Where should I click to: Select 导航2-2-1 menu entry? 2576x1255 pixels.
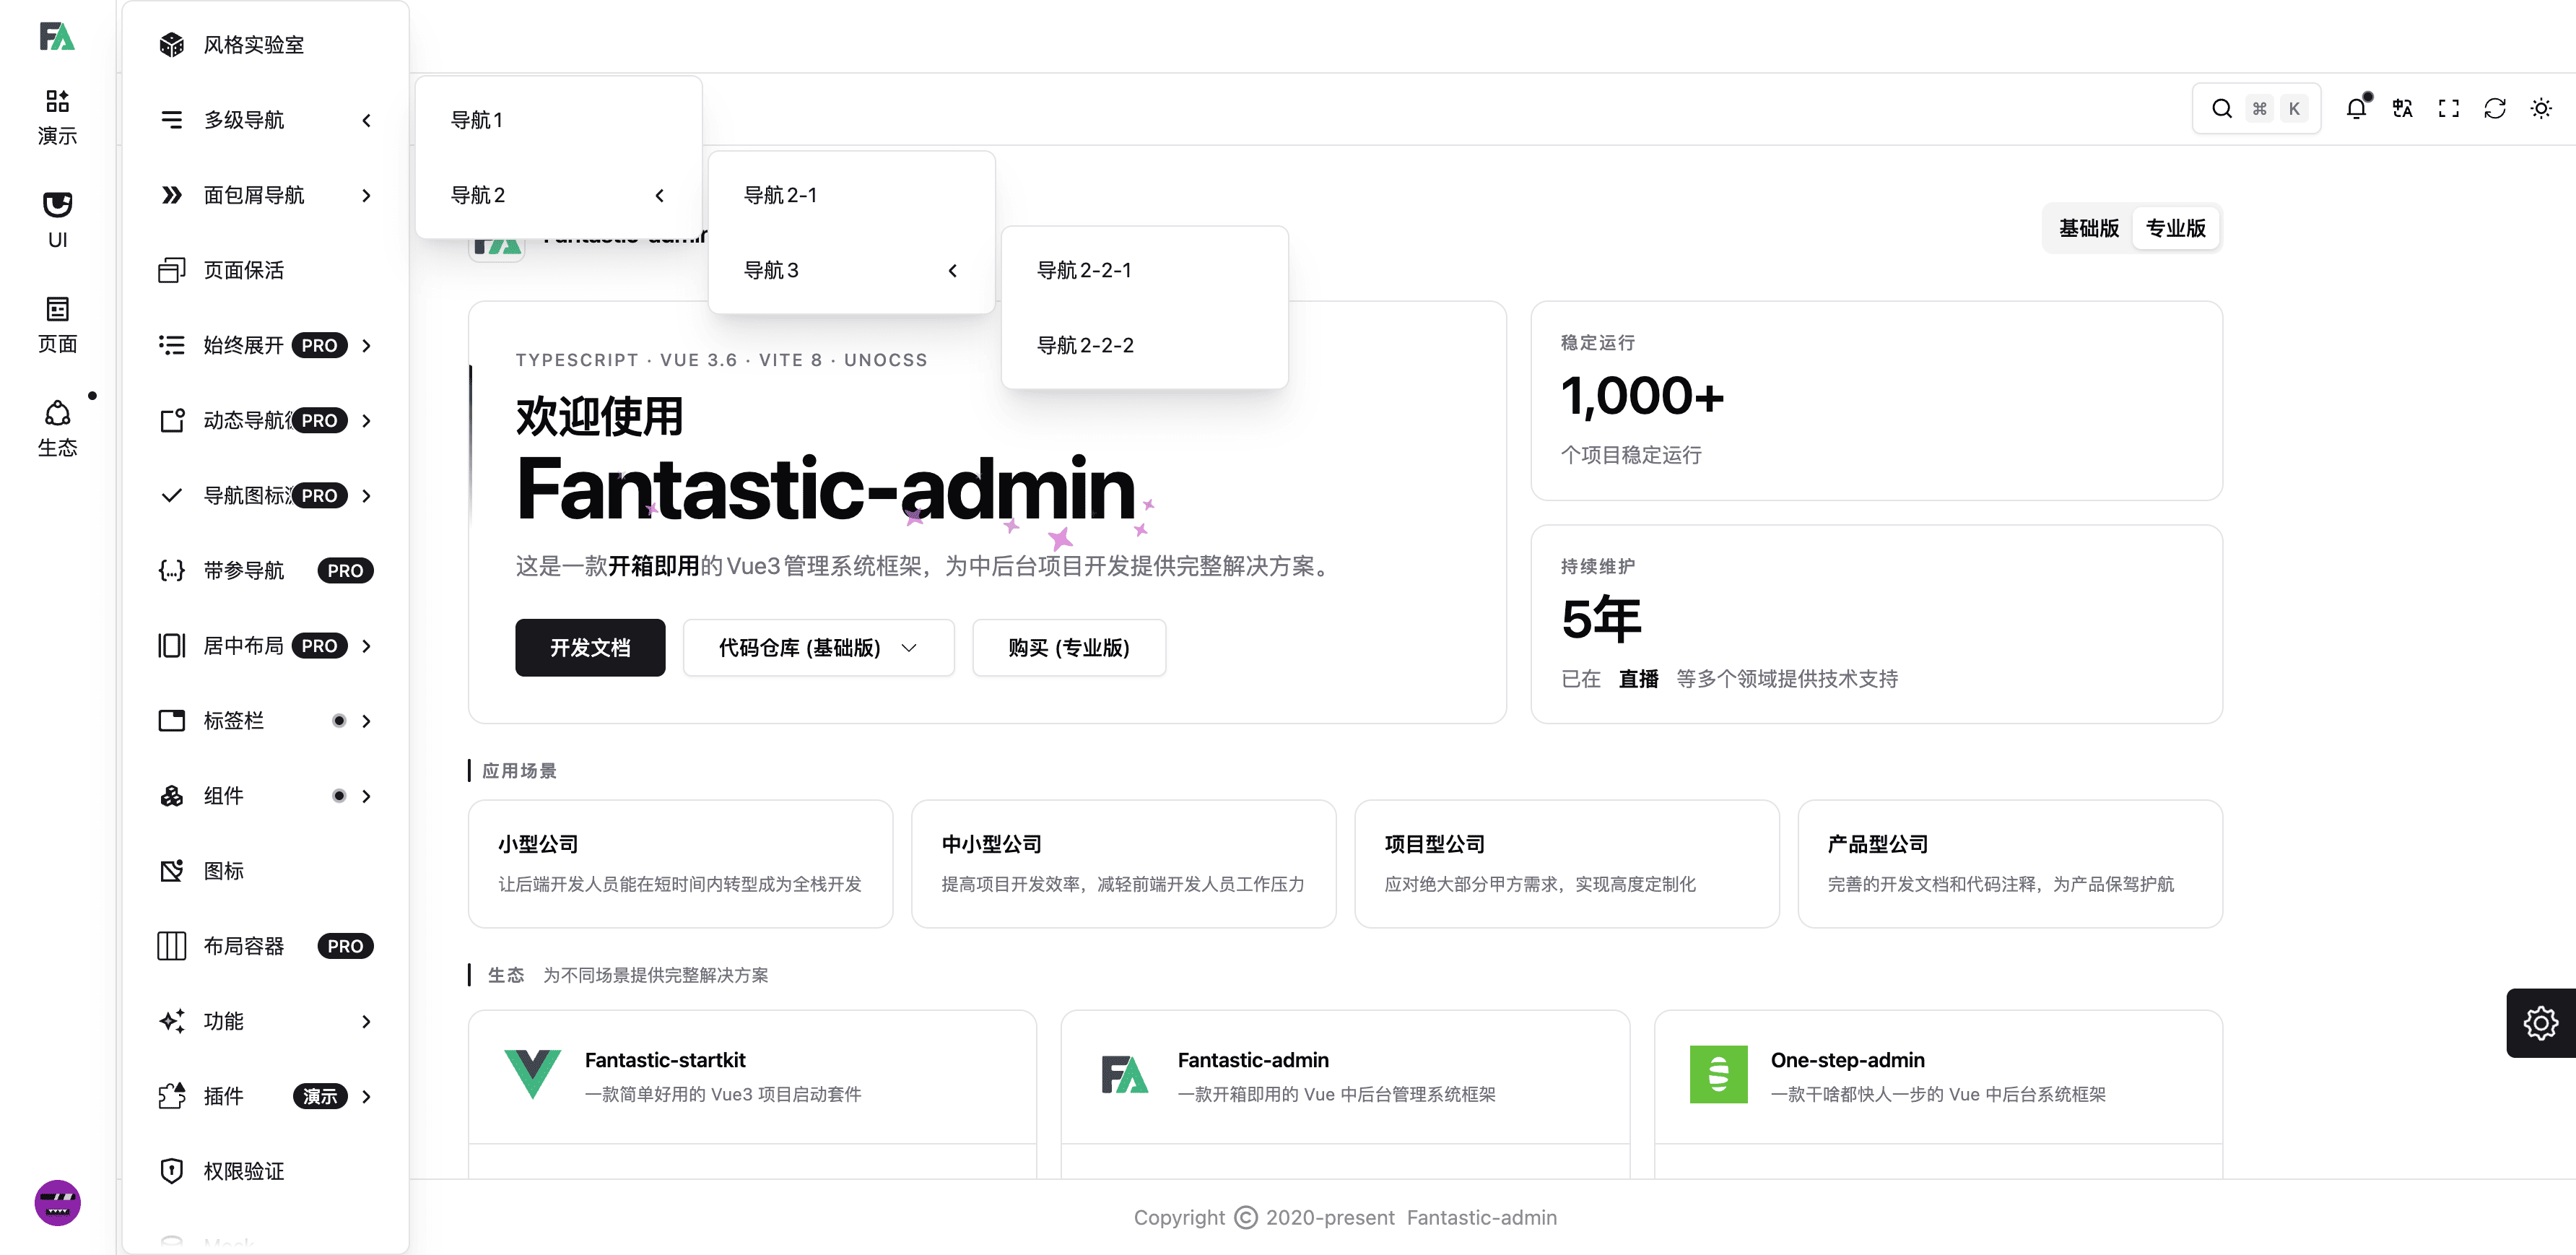click(1084, 270)
